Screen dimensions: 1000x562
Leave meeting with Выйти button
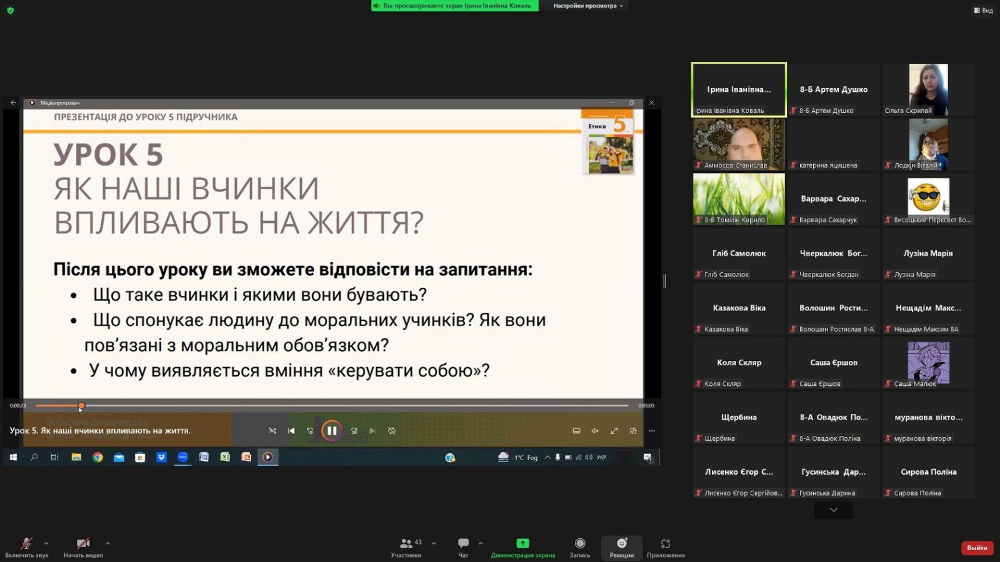pyautogui.click(x=977, y=548)
